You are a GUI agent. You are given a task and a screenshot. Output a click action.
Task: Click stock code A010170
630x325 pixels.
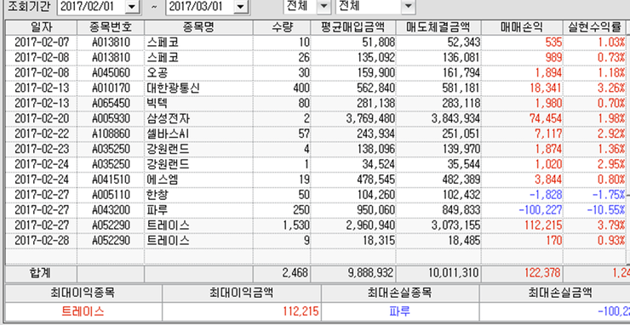click(111, 88)
